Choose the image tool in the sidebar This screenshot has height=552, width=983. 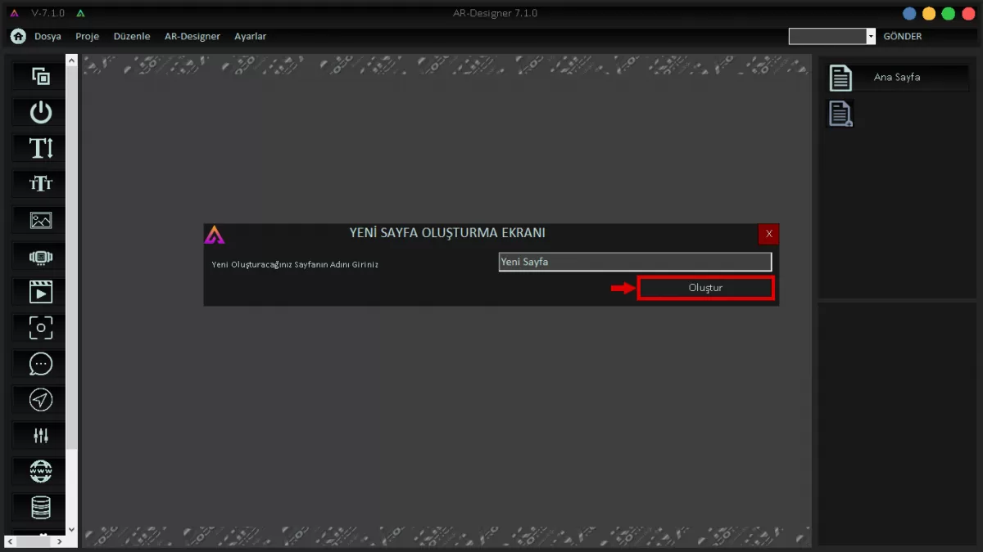point(40,220)
